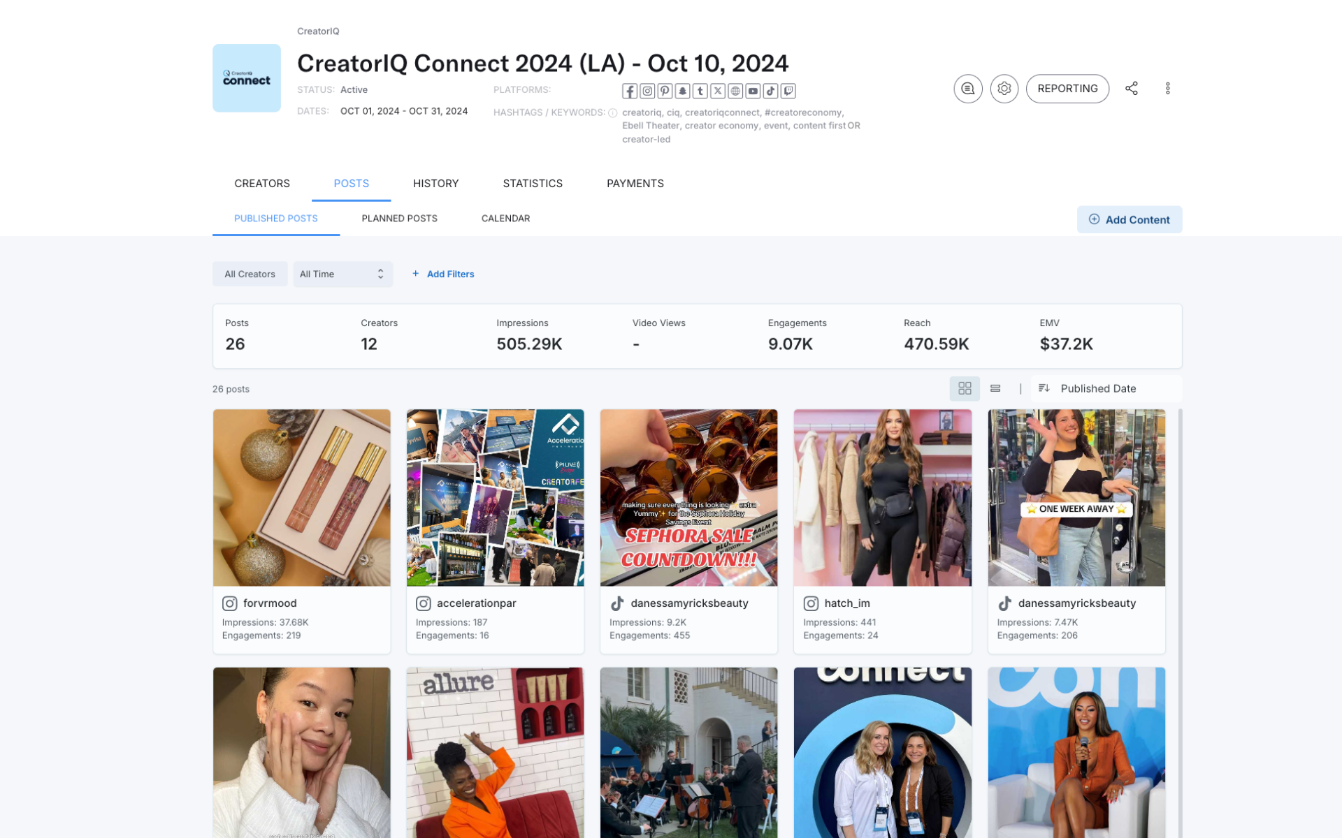Screen dimensions: 1342x838
Task: Open campaign settings gear icon
Action: 1004,89
